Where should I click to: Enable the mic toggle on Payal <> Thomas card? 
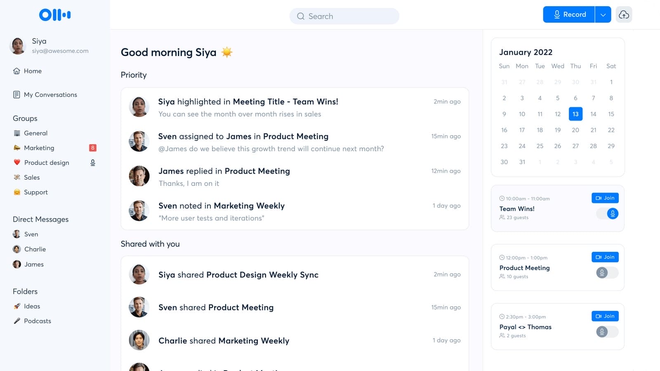[606, 331]
